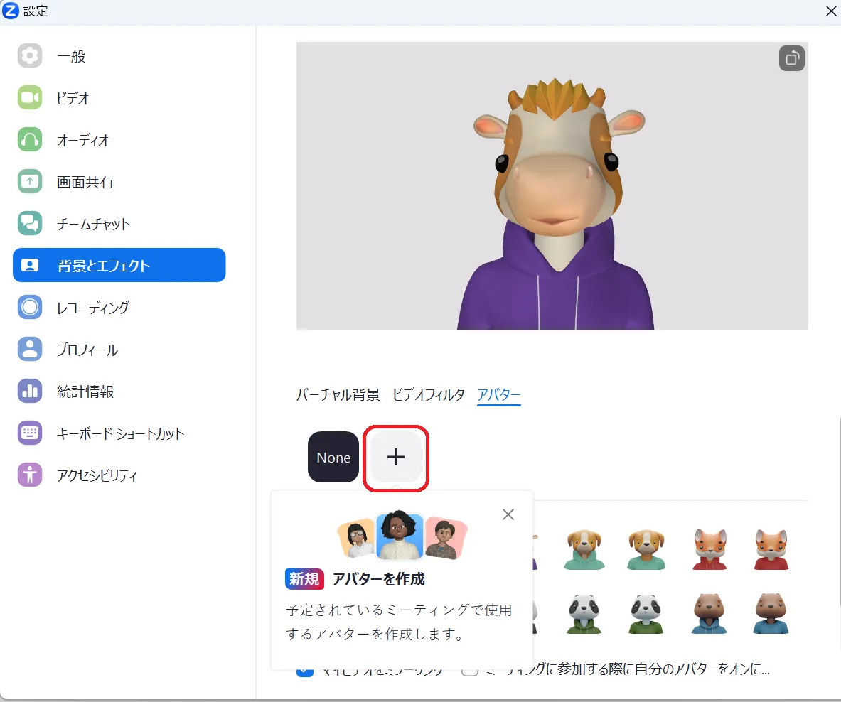Viewport: 841px width, 702px height.
Task: Open プロフィール settings page
Action: 87,350
